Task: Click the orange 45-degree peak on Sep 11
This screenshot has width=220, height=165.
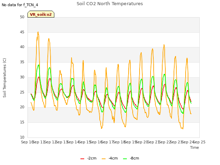Action: pos(38,32)
